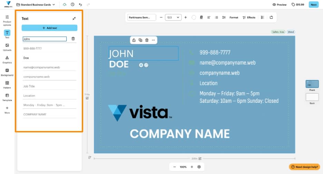This screenshot has width=323, height=174.
Task: Delete selected element from canvas toolbar
Action: point(147,40)
